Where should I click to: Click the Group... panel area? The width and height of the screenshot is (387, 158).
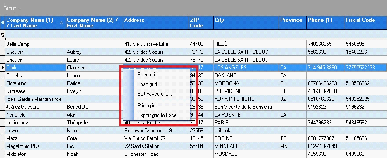pos(193,8)
